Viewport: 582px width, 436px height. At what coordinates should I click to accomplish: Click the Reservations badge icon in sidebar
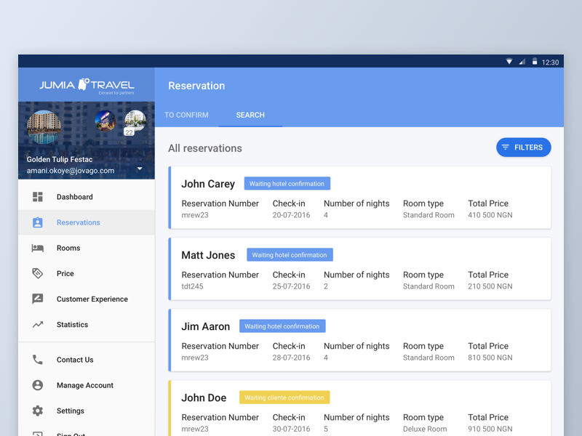click(x=38, y=222)
